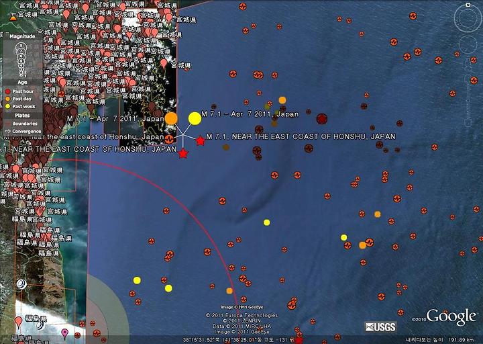Click the pegman icon above the zoom slider

[x=468, y=64]
